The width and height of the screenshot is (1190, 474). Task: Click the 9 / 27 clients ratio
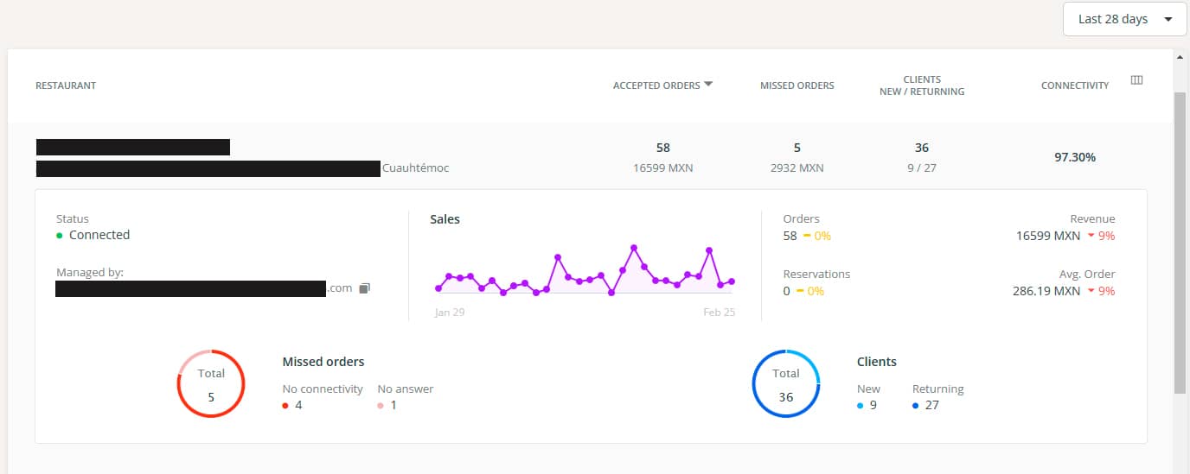(x=922, y=168)
